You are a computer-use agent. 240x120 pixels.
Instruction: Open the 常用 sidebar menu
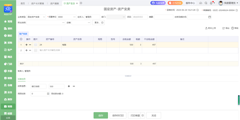(x=8, y=22)
